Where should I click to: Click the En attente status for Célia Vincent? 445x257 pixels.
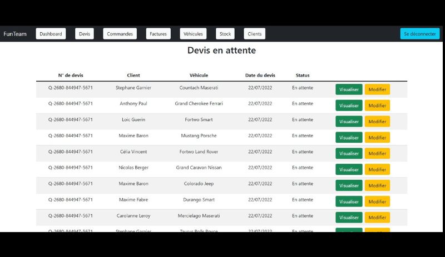point(303,152)
